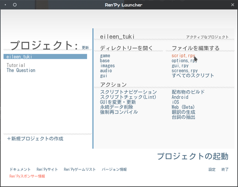Edit screens.rpy file

point(185,71)
